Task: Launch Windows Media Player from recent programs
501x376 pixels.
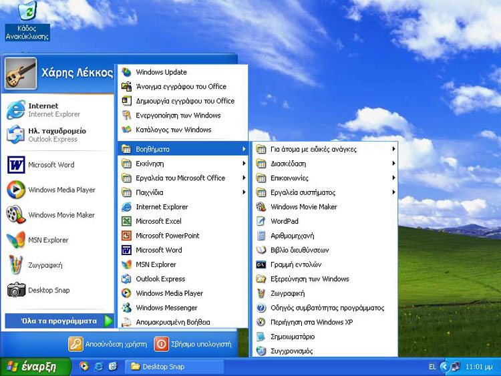Action: click(x=57, y=190)
